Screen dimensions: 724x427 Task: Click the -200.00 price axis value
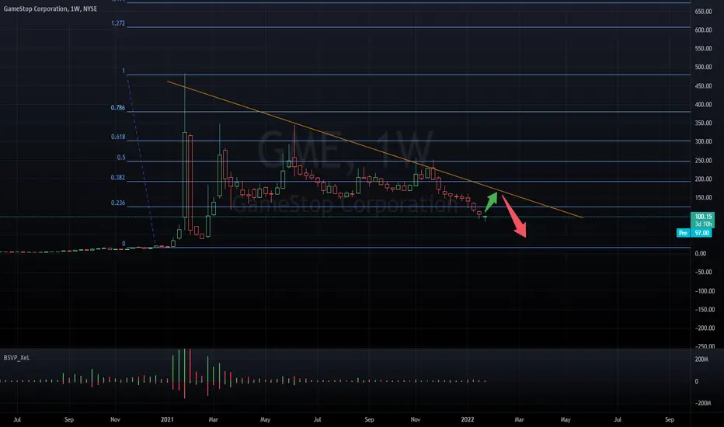[705, 328]
